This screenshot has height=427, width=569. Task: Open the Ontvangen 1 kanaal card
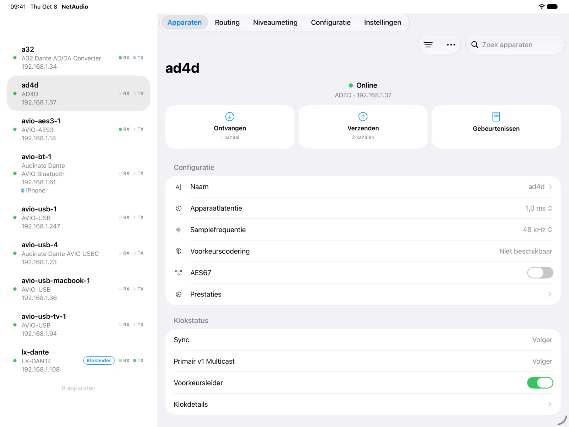click(x=230, y=127)
